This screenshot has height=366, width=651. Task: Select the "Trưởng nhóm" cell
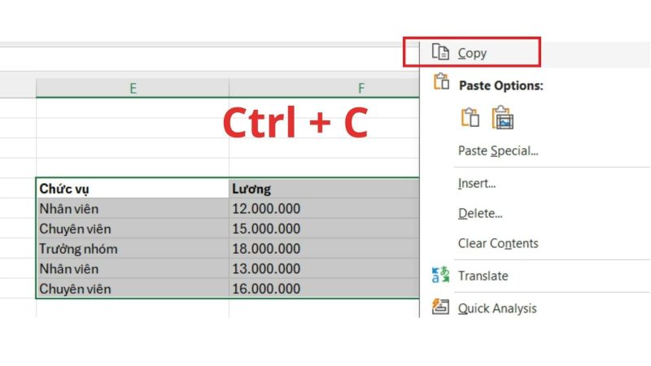(133, 249)
